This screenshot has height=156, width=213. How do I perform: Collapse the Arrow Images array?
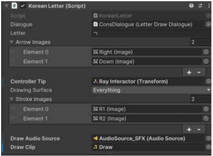pos(12,42)
